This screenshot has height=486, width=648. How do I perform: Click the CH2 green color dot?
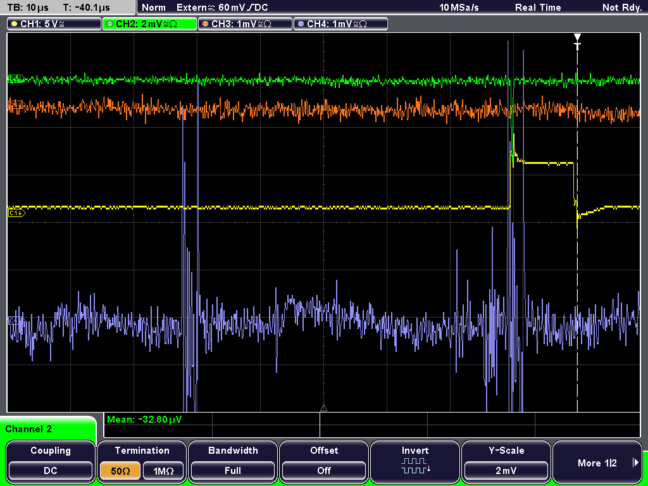[x=110, y=24]
